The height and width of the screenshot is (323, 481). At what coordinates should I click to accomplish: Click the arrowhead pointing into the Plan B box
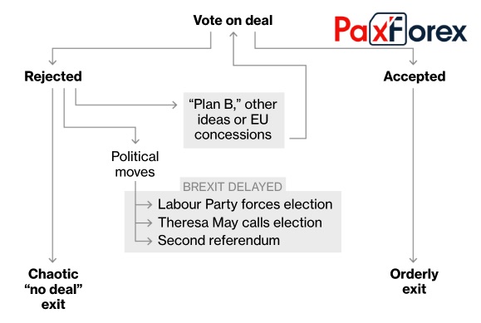click(x=174, y=105)
